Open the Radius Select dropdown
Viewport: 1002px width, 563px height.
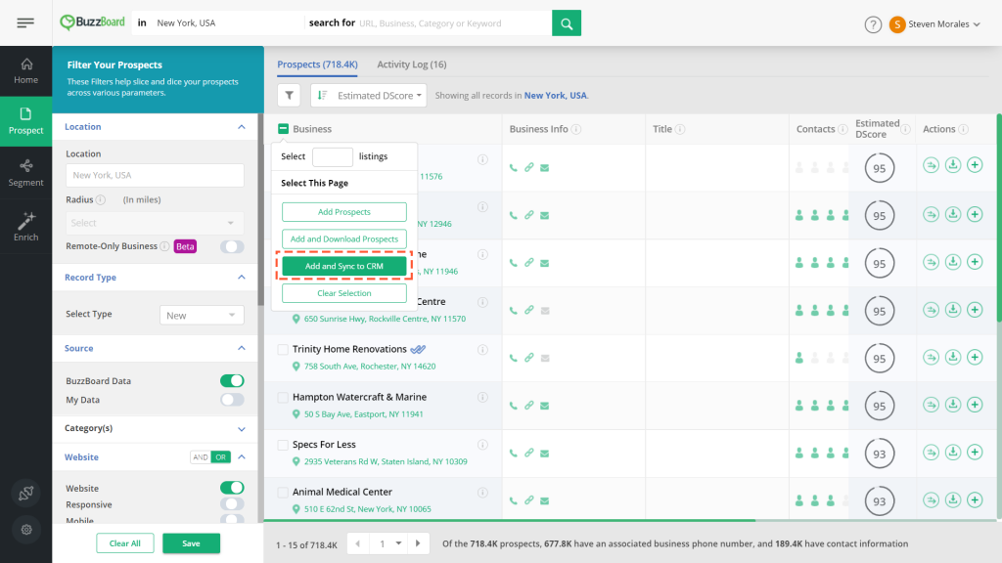coord(155,223)
